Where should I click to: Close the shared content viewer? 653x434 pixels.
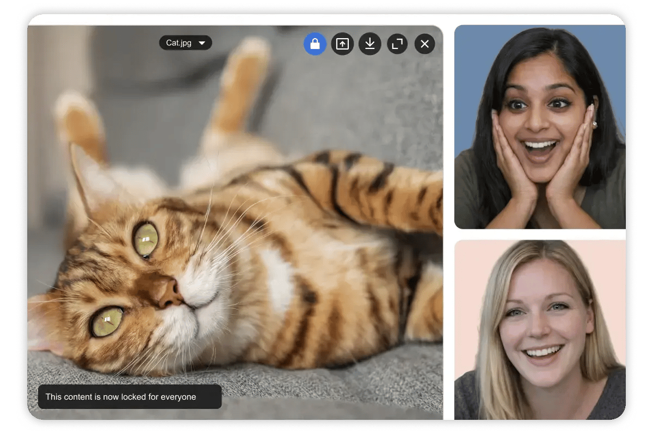point(424,44)
